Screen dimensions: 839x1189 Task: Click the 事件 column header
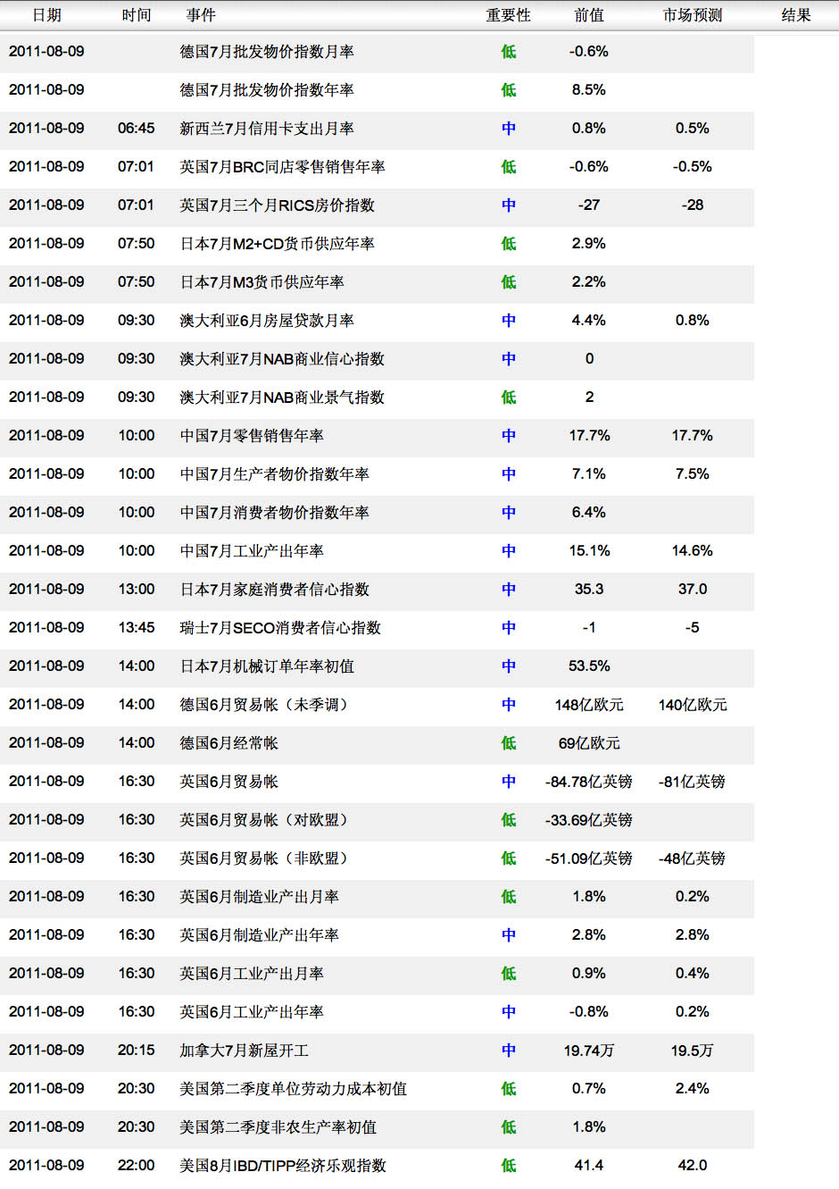[201, 15]
